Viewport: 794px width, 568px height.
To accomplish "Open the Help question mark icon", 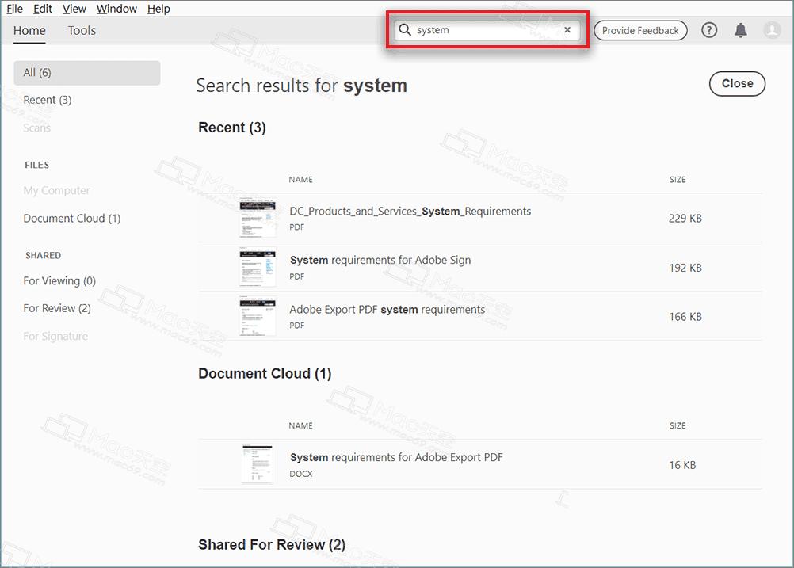I will pyautogui.click(x=708, y=30).
